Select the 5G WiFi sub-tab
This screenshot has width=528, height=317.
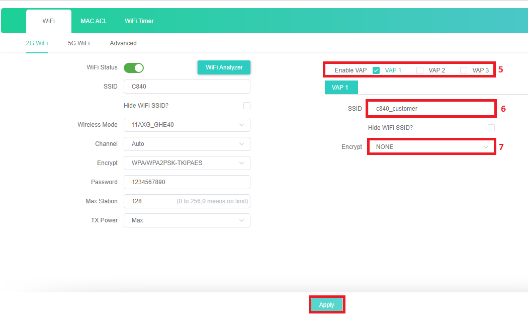(79, 43)
